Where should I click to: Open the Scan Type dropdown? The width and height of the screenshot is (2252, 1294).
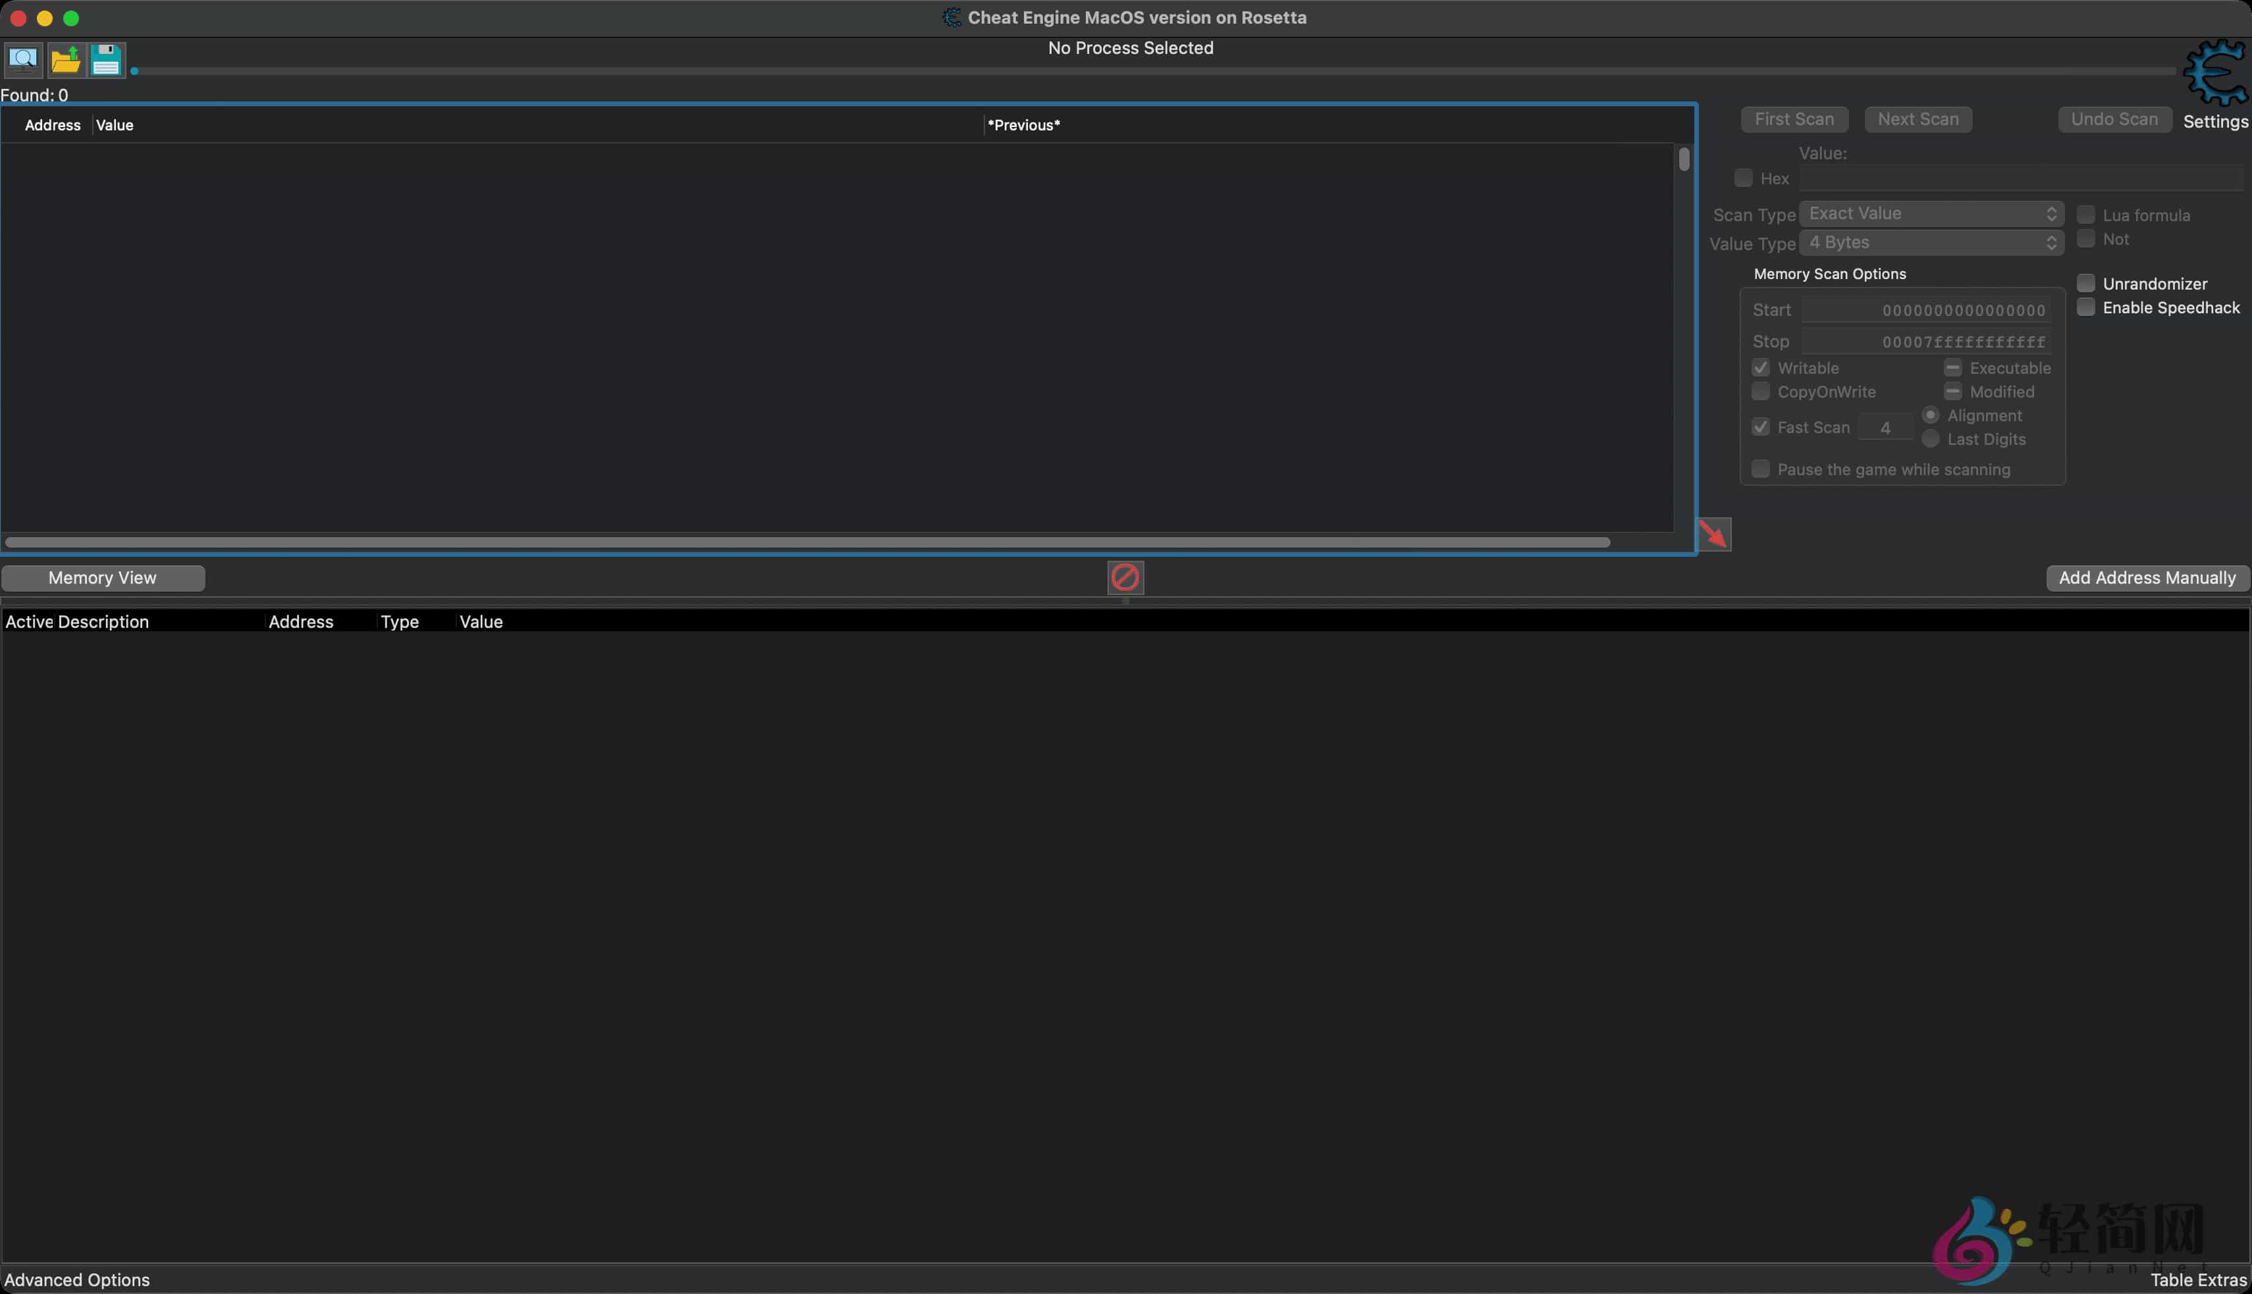(1930, 214)
